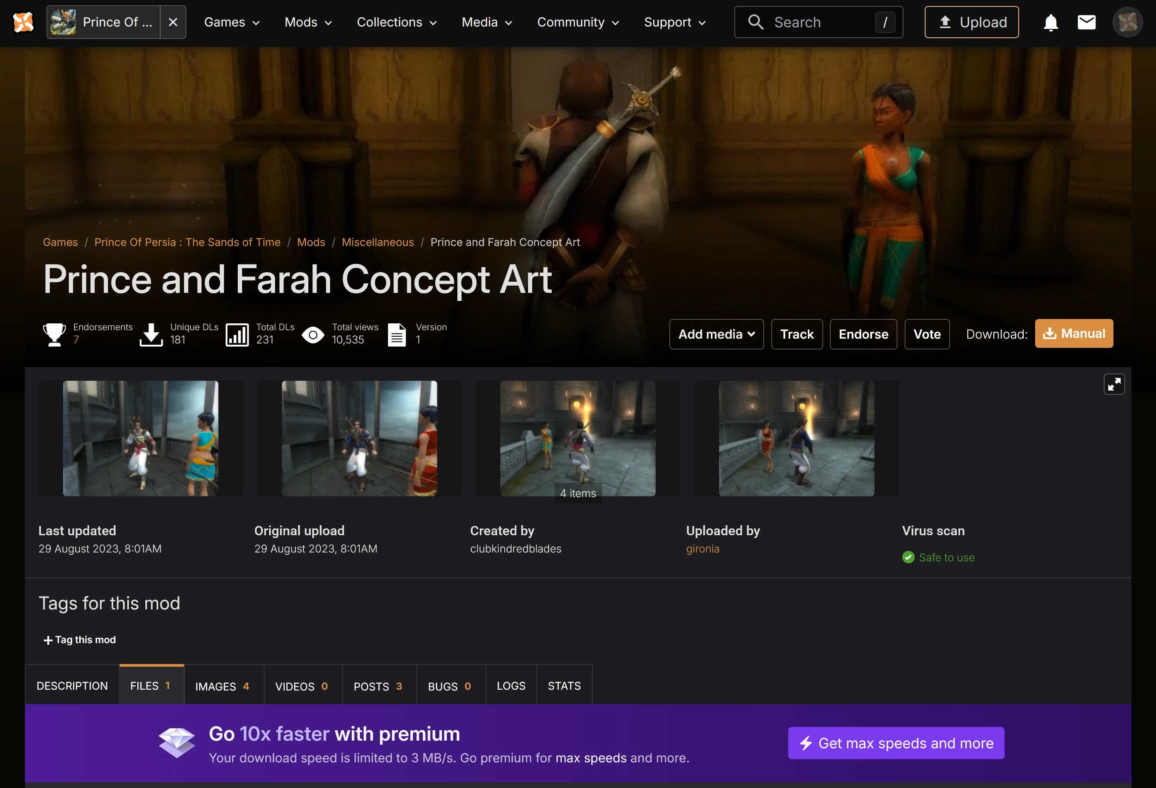Click the Total views eye icon
The width and height of the screenshot is (1156, 788).
[313, 335]
